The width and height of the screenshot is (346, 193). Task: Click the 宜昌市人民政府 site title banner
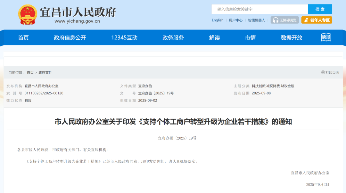coord(78,13)
